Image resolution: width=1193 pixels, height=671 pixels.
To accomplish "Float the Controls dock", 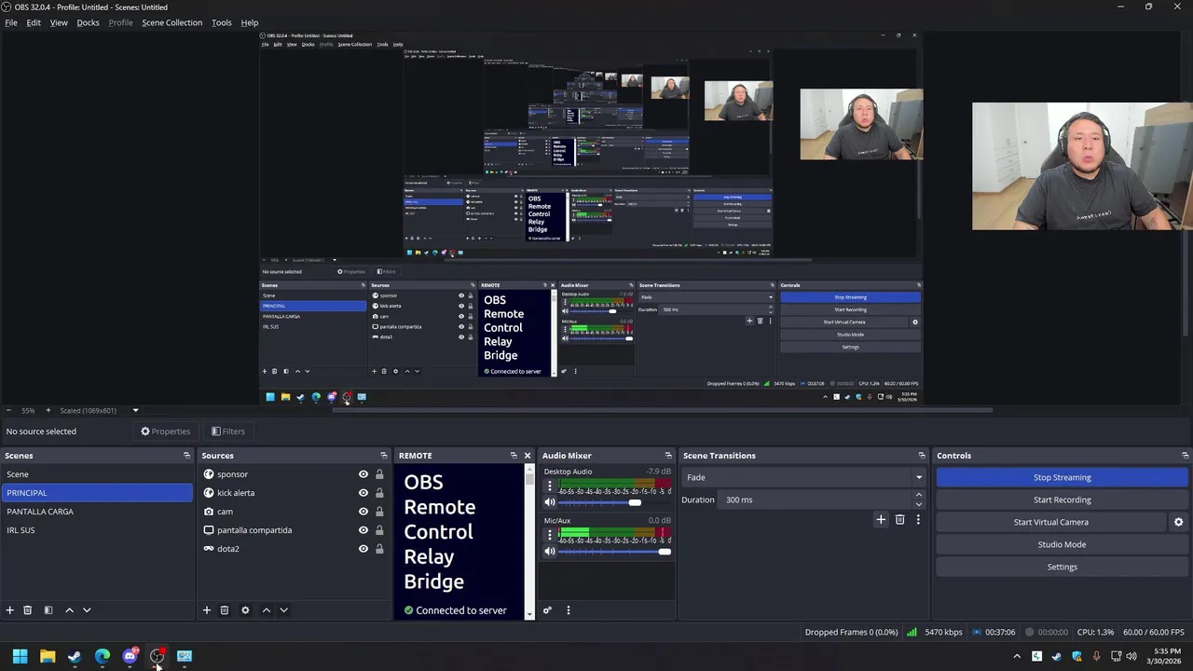I will [1185, 456].
